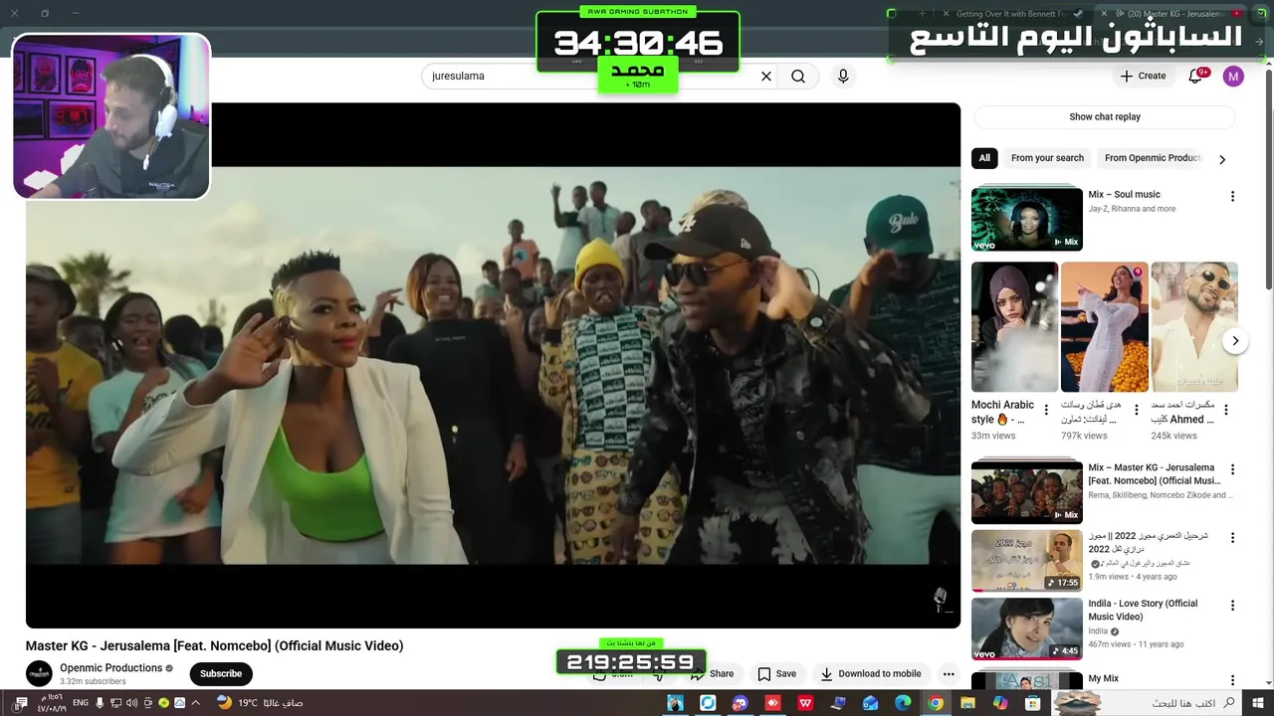1274x716 pixels.
Task: Open the Indila Love Story thumbnail
Action: pyautogui.click(x=1027, y=628)
